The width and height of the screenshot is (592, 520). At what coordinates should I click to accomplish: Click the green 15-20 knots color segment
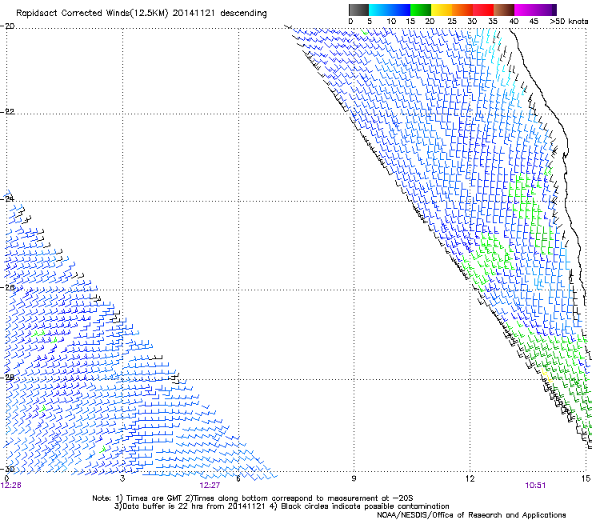click(421, 10)
